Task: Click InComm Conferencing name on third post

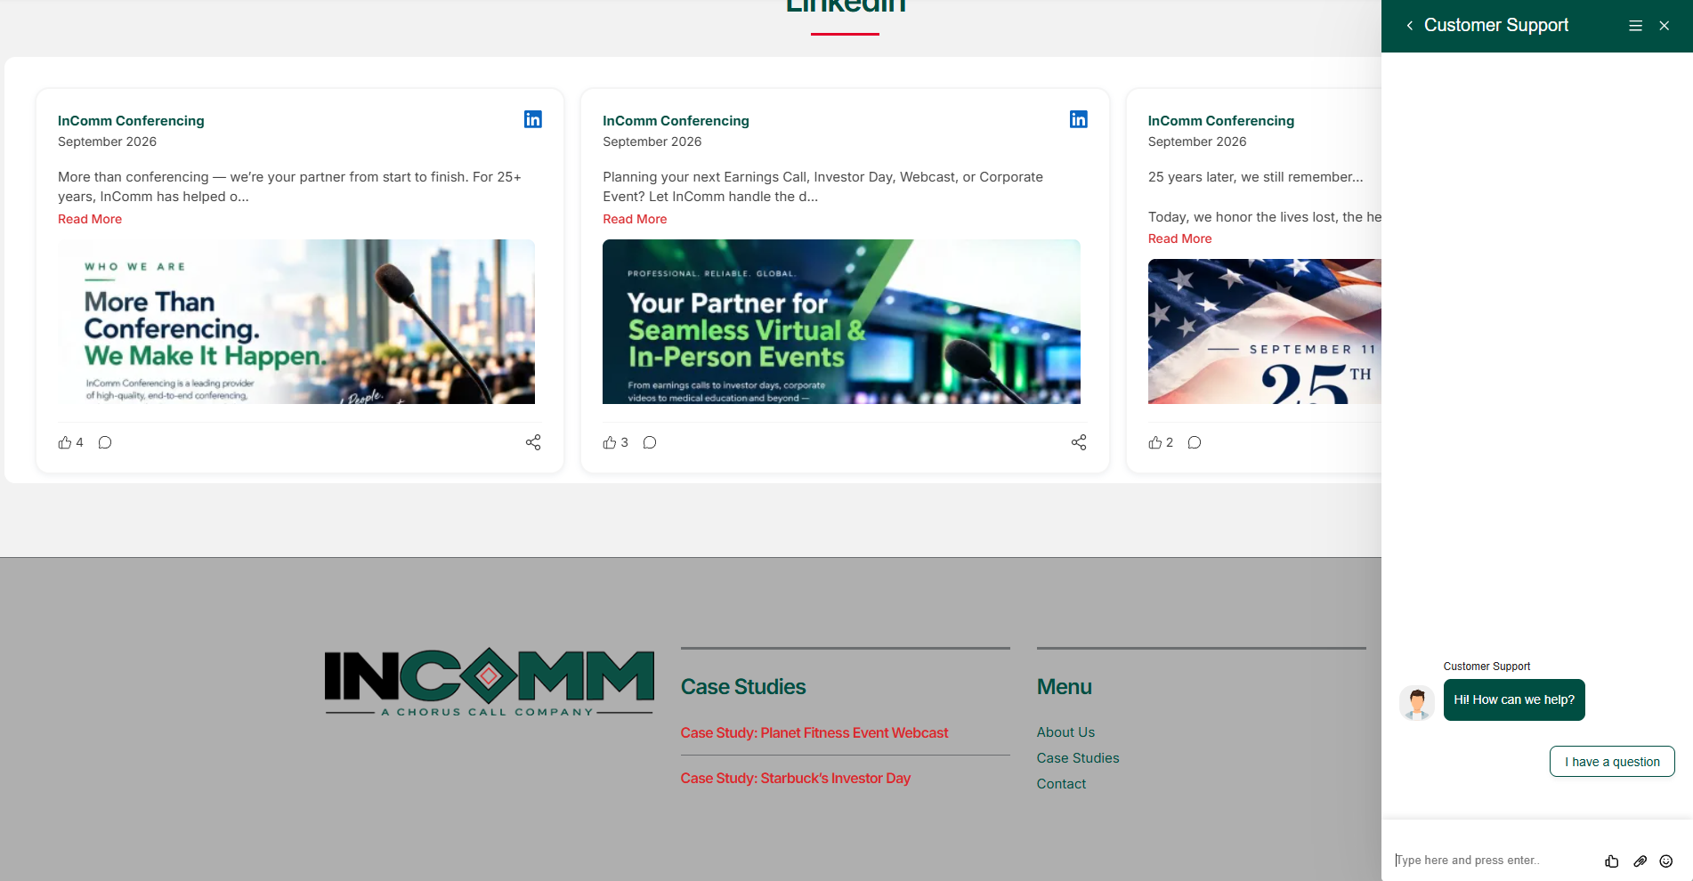Action: tap(1220, 120)
